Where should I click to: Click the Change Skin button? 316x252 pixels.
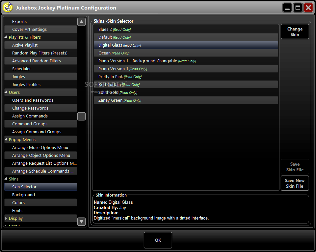point(295,32)
